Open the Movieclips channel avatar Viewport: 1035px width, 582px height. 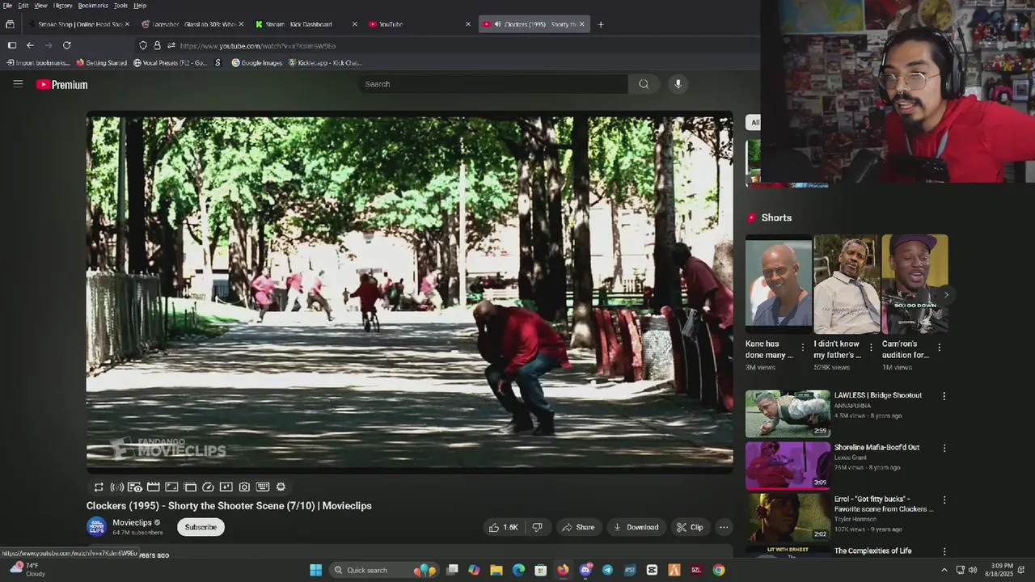(96, 526)
